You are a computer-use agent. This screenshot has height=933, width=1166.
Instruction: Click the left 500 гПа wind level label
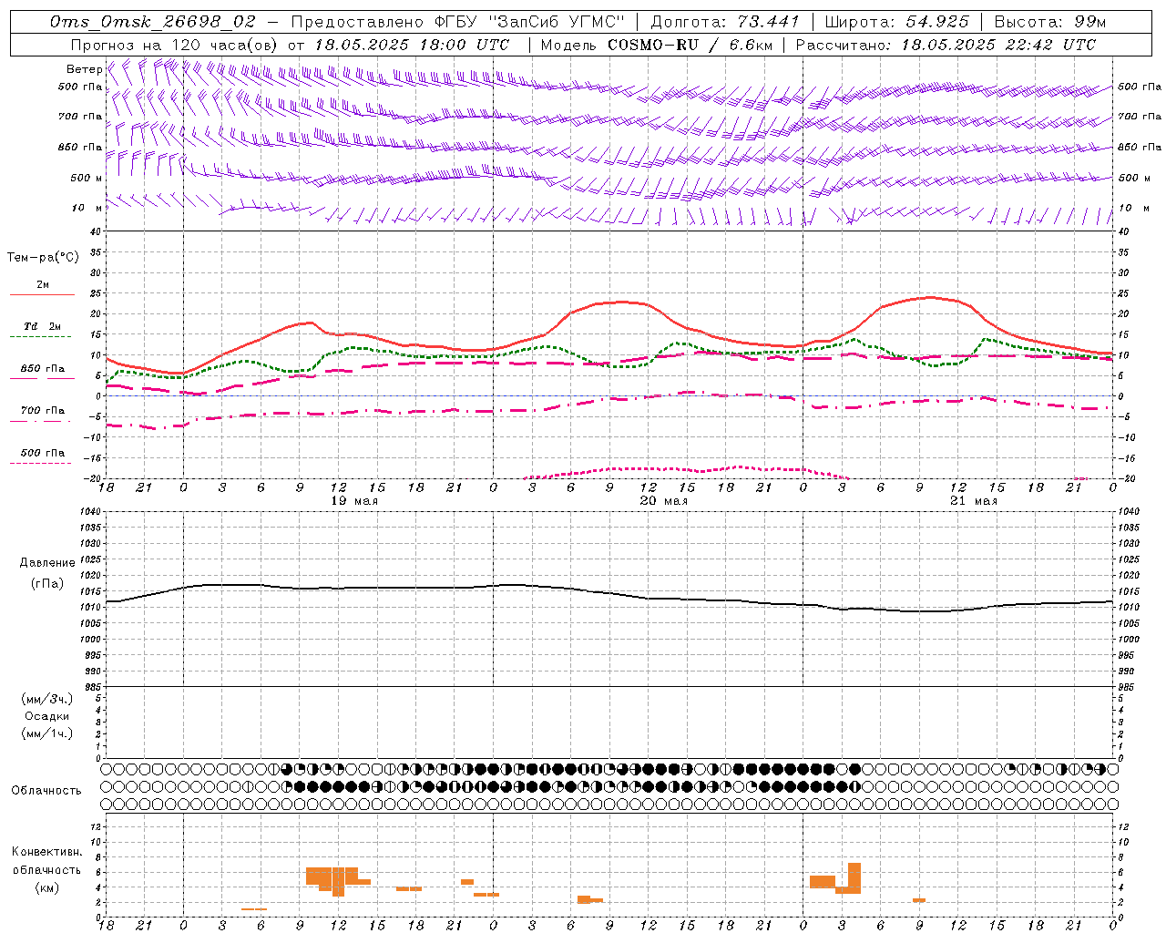point(80,87)
